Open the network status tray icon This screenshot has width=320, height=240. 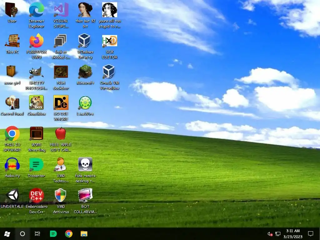[x=278, y=234]
